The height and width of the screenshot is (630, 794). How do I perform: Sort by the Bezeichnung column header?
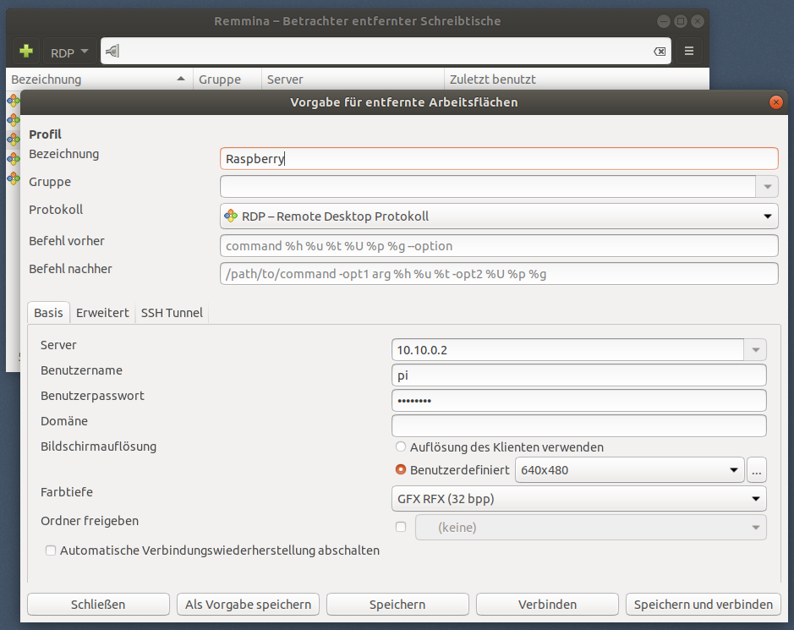(x=97, y=79)
